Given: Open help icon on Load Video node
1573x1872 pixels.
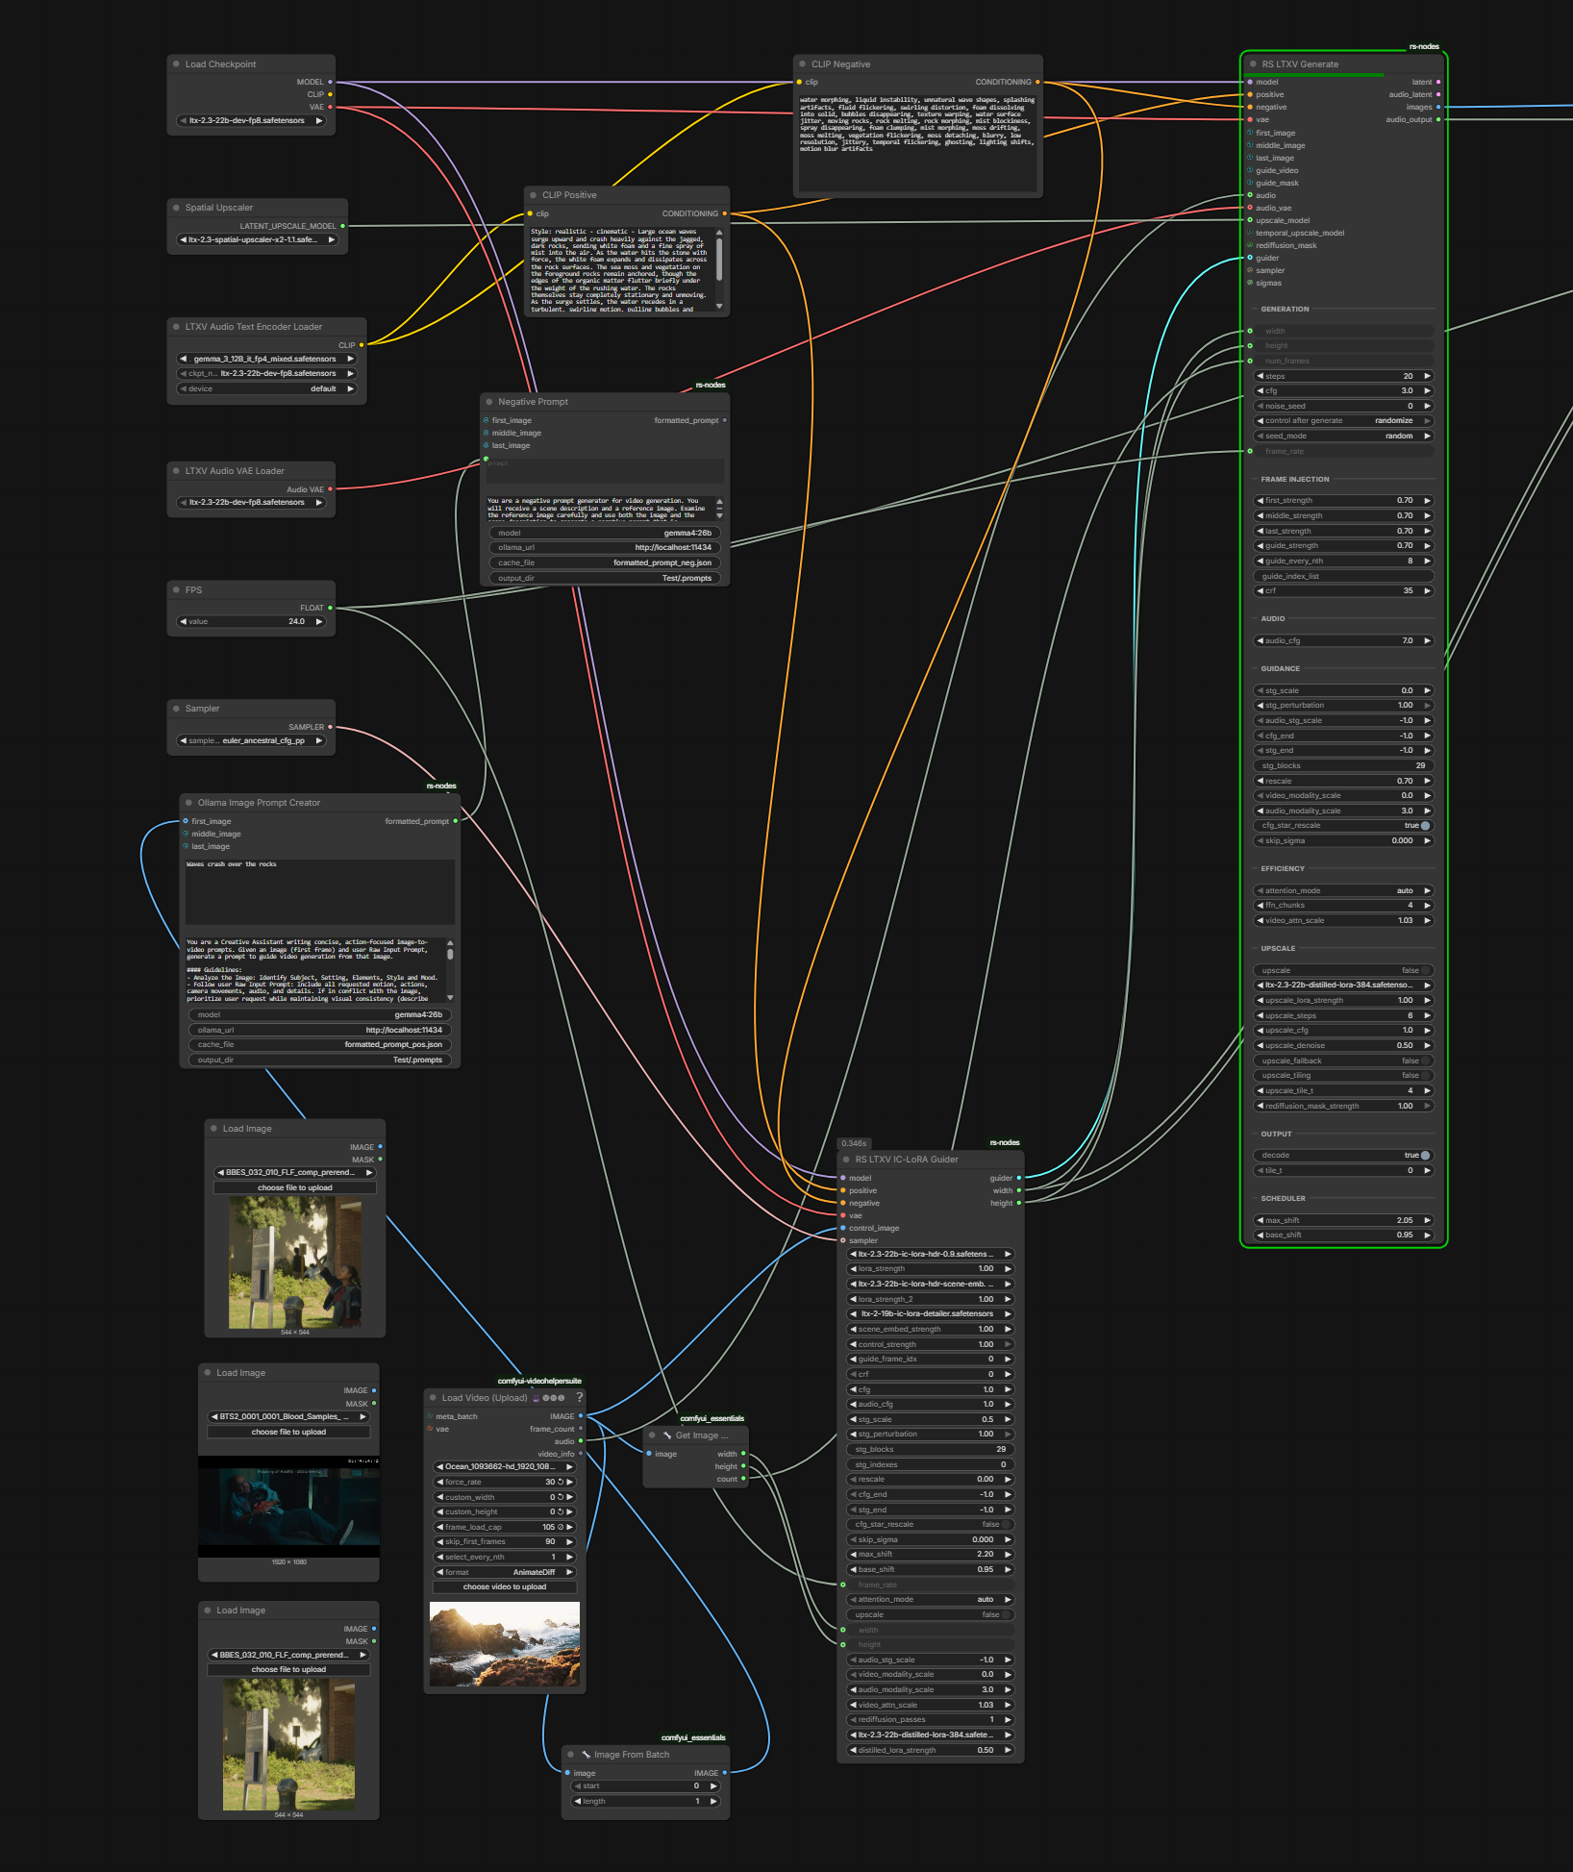Looking at the screenshot, I should click(579, 1397).
